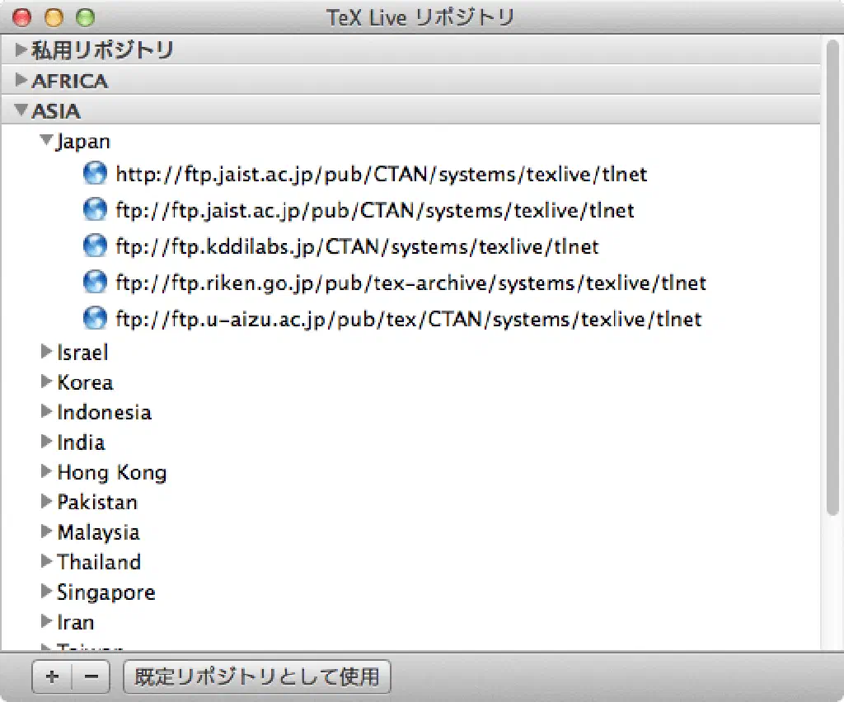Expand the 私用リポジトリ section
Image resolution: width=844 pixels, height=702 pixels.
pos(21,50)
